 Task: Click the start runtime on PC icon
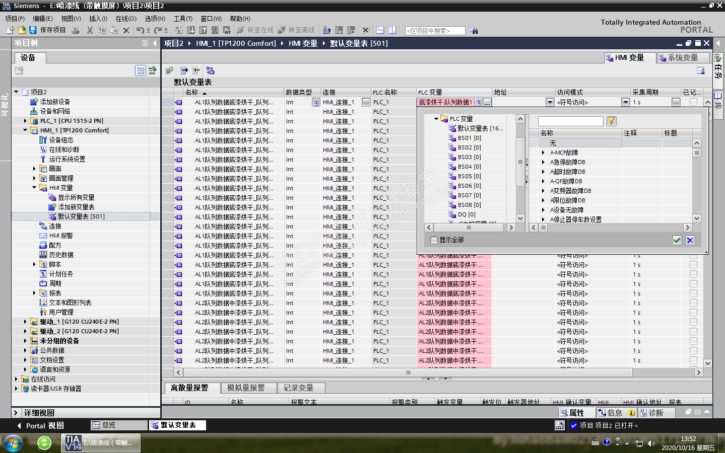coord(227,30)
